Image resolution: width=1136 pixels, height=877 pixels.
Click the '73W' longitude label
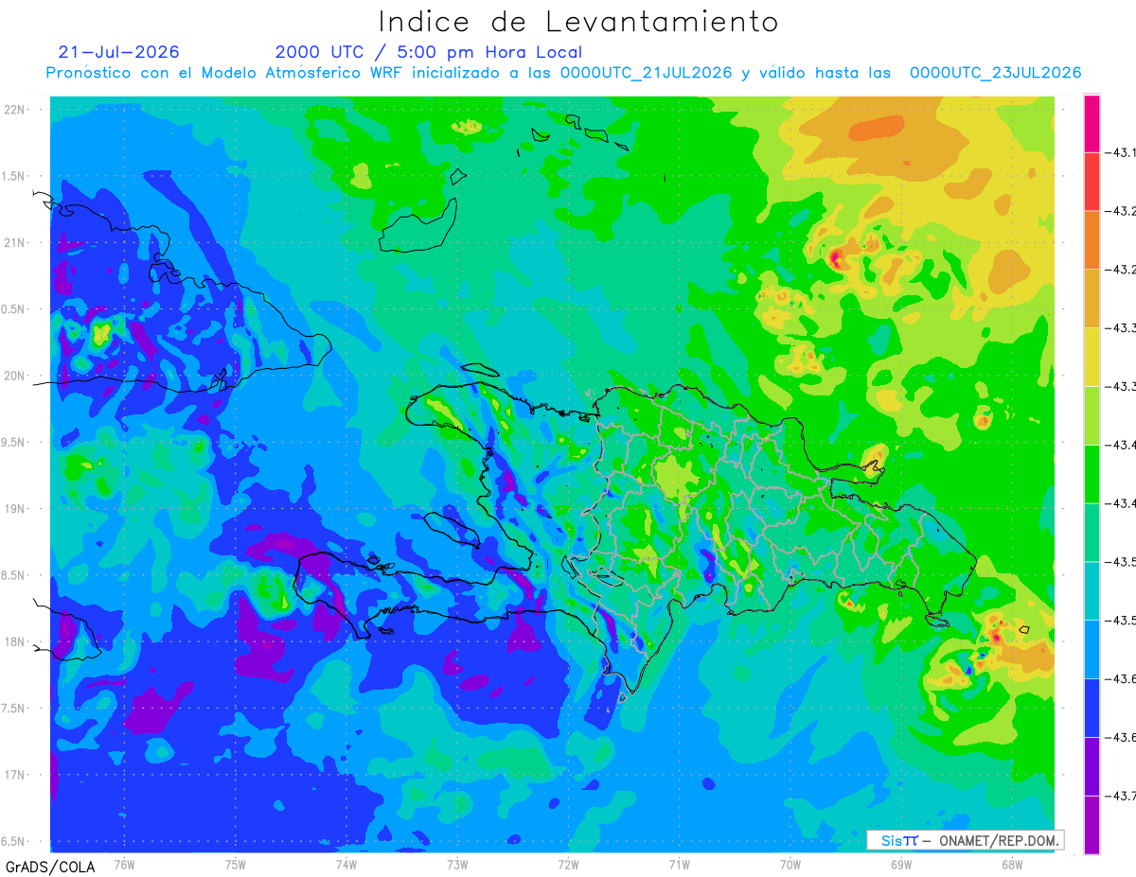click(x=457, y=864)
